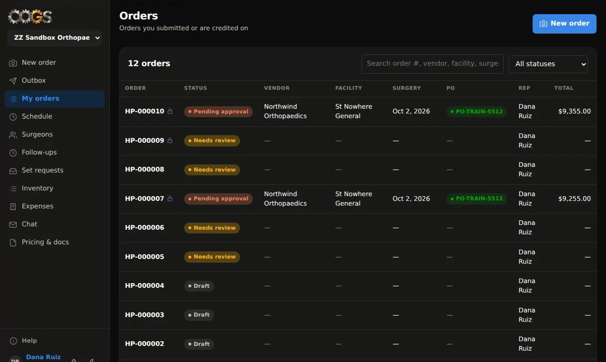The height and width of the screenshot is (362, 606).
Task: Click the Draft status of HP-000004
Action: tap(199, 286)
